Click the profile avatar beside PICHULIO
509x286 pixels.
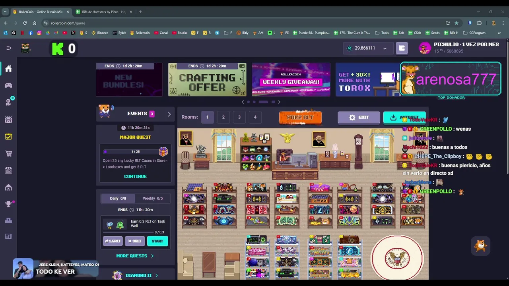425,48
